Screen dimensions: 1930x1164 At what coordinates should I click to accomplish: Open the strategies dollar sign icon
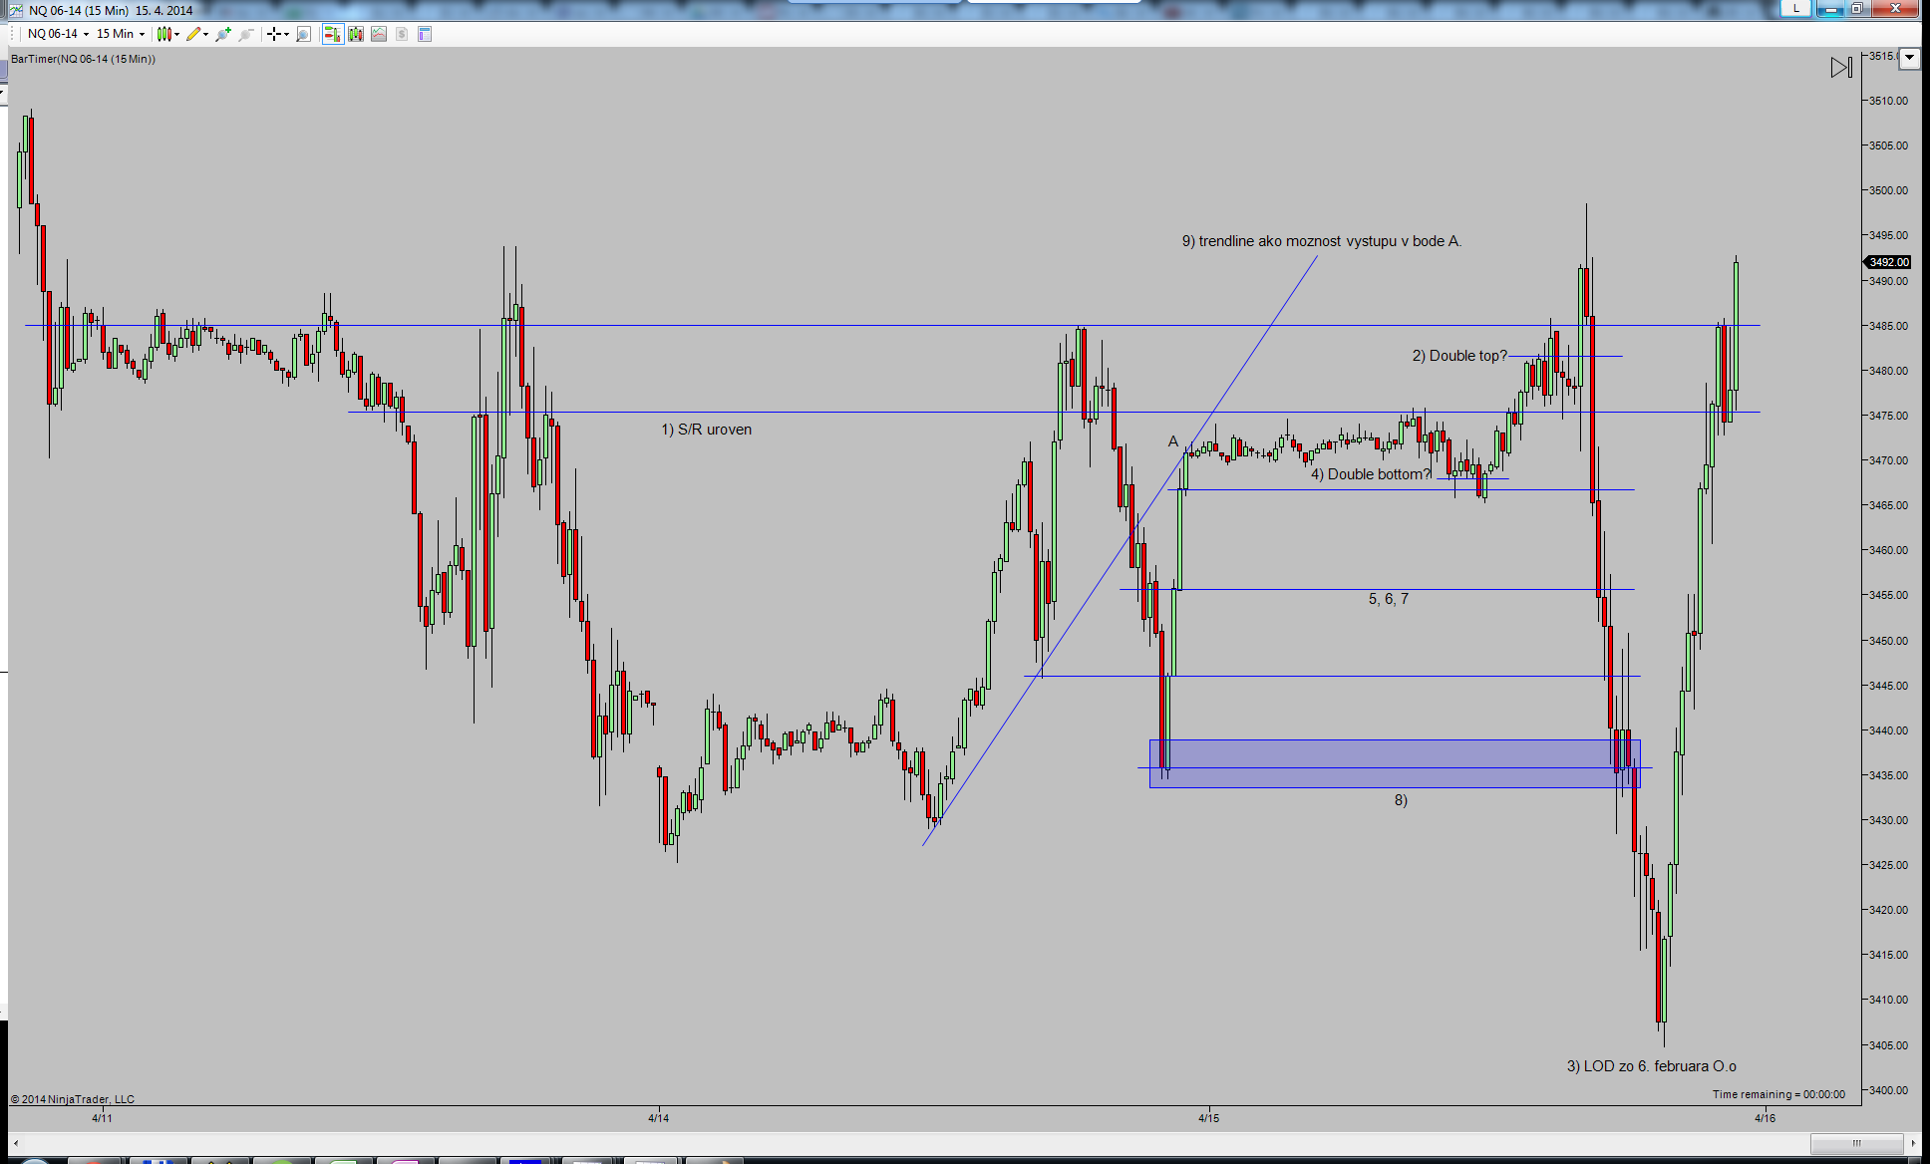tap(402, 34)
